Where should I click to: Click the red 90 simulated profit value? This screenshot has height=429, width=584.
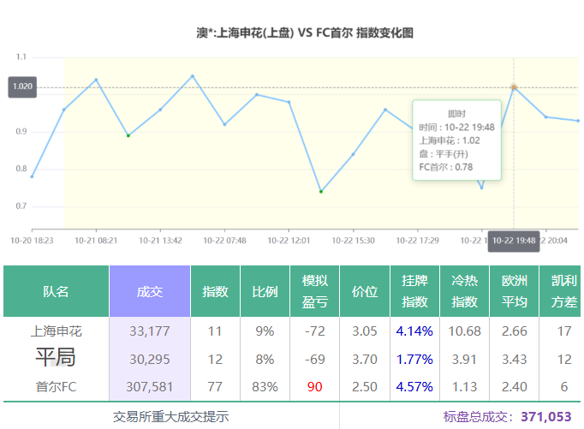[x=314, y=387]
